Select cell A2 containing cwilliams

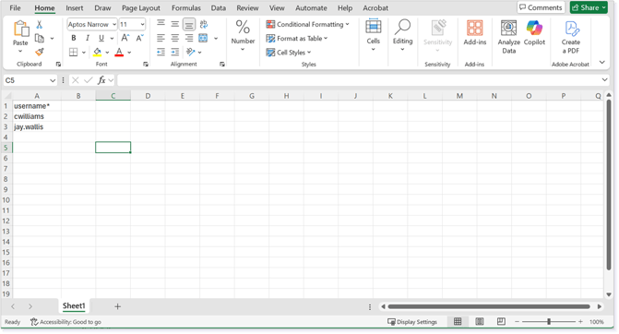(x=37, y=116)
